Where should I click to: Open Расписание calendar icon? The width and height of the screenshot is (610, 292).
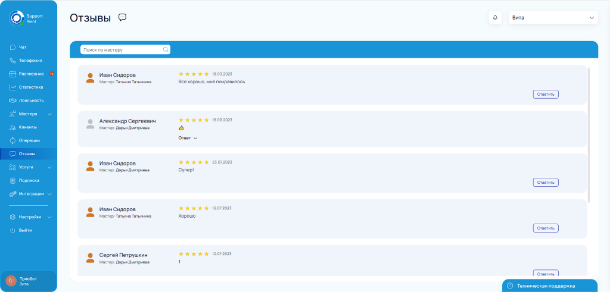point(13,74)
